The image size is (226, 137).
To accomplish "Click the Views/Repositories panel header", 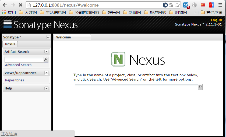I will tap(27, 73).
